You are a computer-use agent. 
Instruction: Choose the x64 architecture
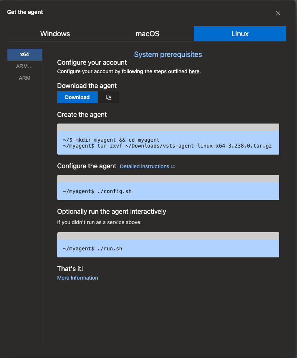coord(25,55)
